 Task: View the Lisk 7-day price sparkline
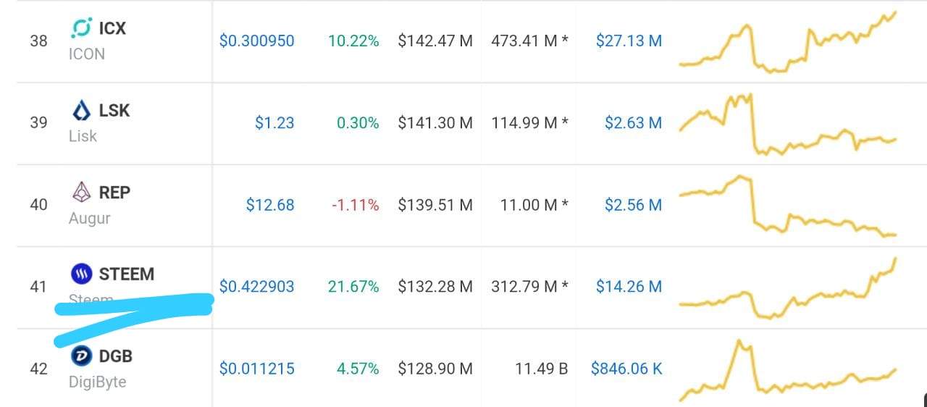[x=788, y=125]
